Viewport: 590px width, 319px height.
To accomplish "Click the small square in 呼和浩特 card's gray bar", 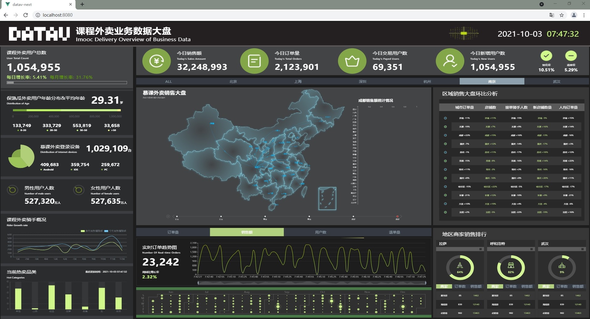I will 531,249.
